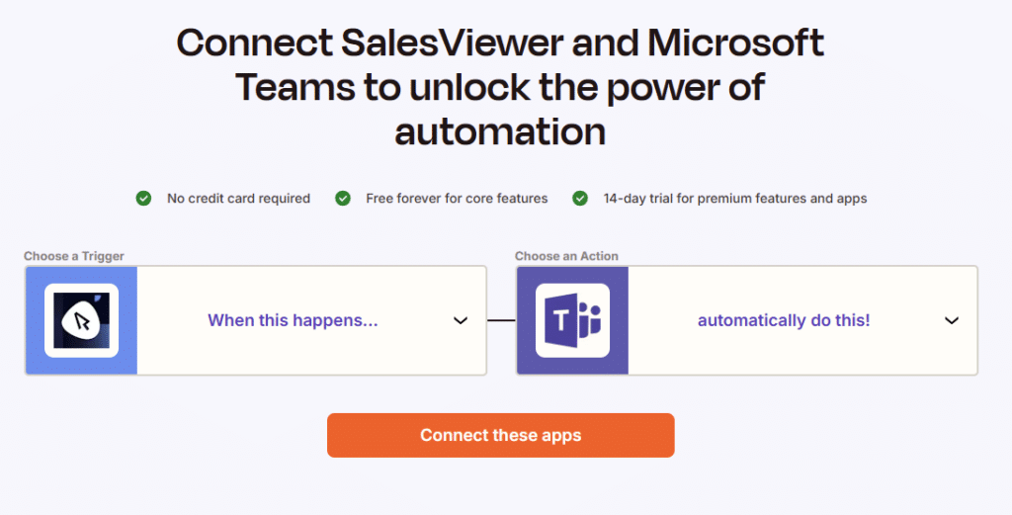Click the Microsoft Teams logo icon

pyautogui.click(x=572, y=320)
